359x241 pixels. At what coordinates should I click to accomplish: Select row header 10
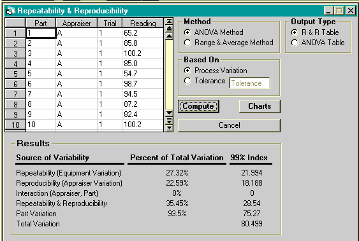[15, 125]
